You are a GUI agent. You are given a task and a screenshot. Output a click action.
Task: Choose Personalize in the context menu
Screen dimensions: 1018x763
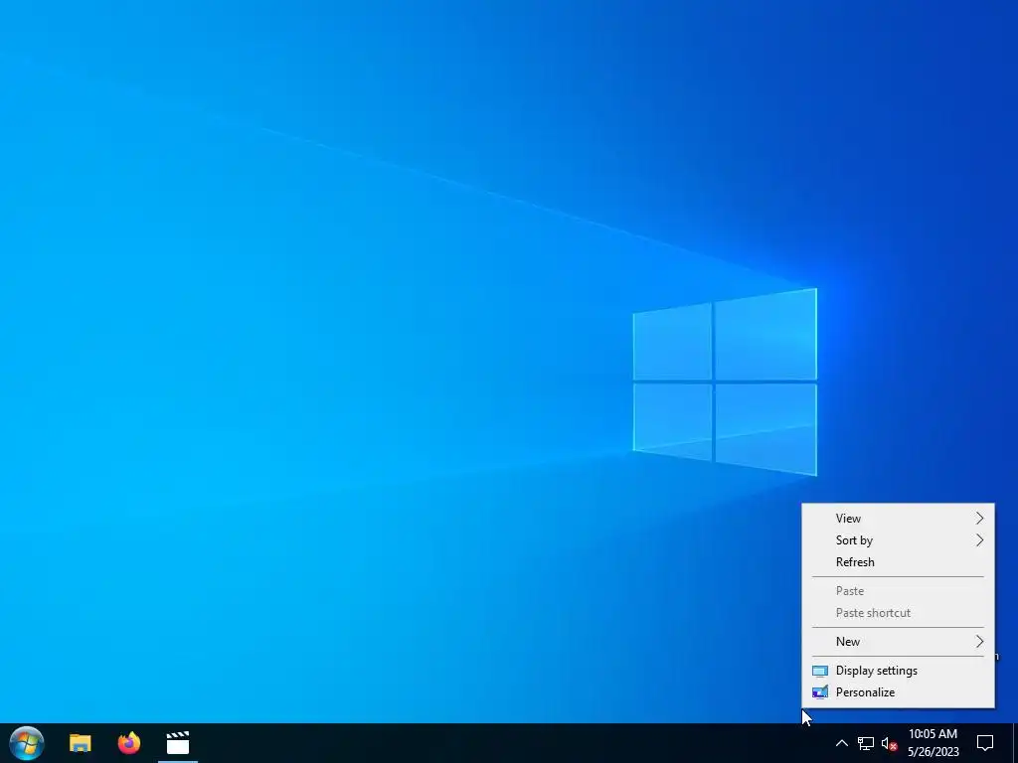[898, 692]
